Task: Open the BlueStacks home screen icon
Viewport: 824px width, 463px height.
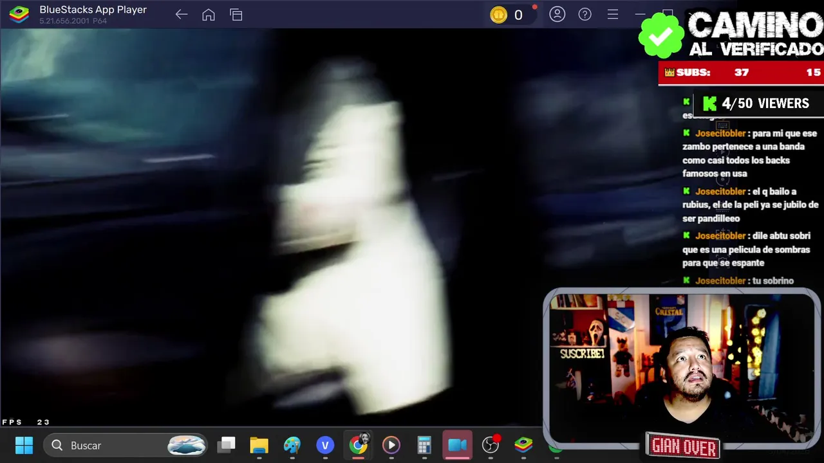Action: (209, 14)
